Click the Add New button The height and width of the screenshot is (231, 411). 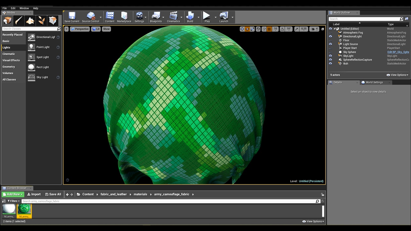point(13,194)
